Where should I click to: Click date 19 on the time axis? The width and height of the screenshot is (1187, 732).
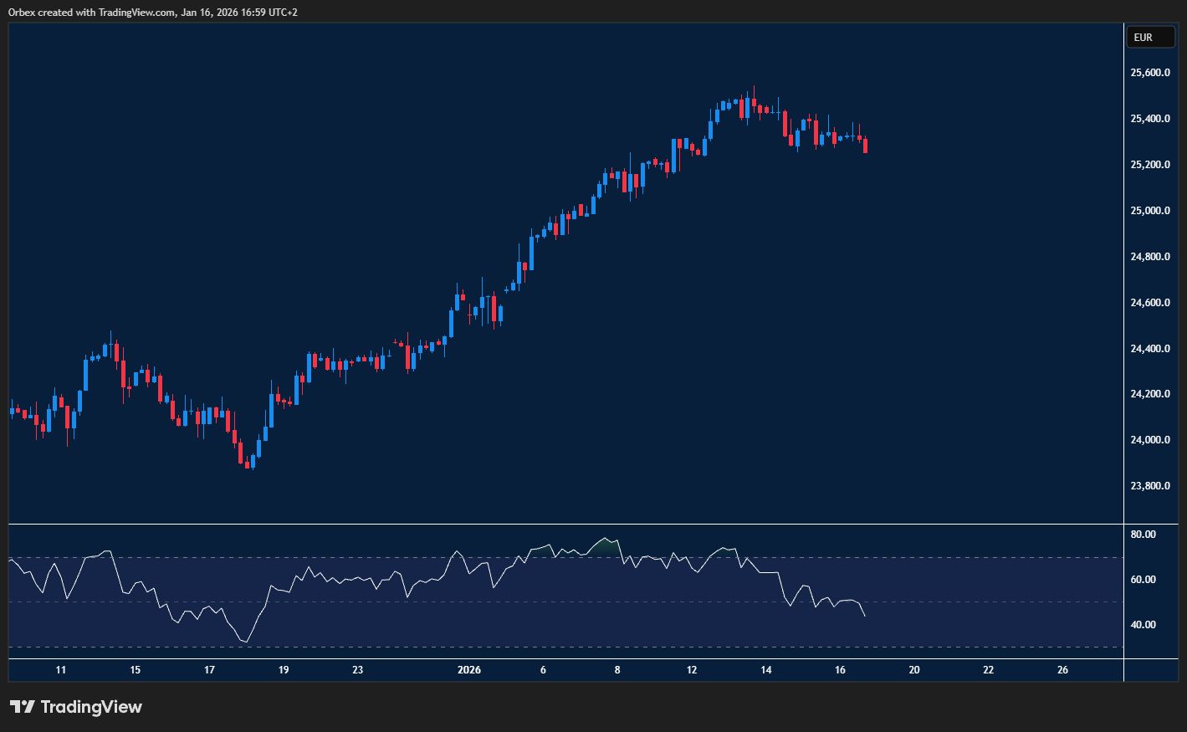point(284,670)
